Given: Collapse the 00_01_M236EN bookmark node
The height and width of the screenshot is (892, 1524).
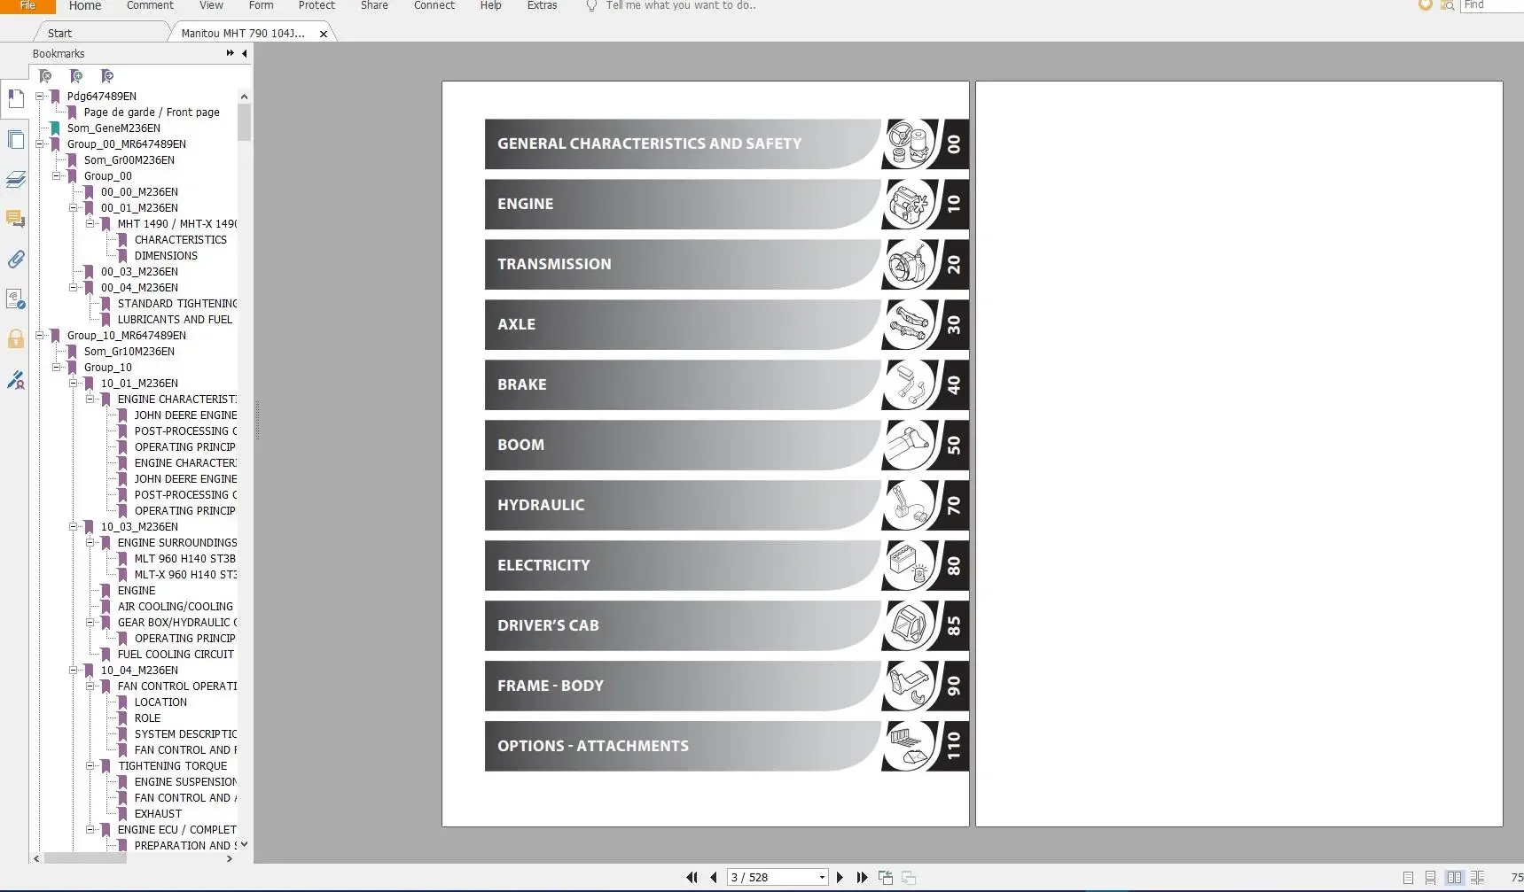Looking at the screenshot, I should tap(74, 207).
